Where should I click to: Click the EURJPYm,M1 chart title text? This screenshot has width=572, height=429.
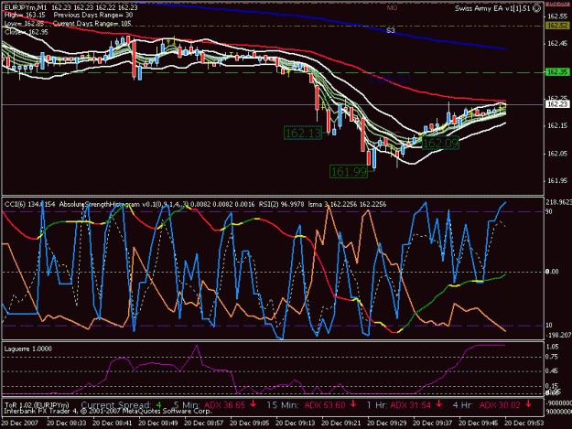point(26,7)
